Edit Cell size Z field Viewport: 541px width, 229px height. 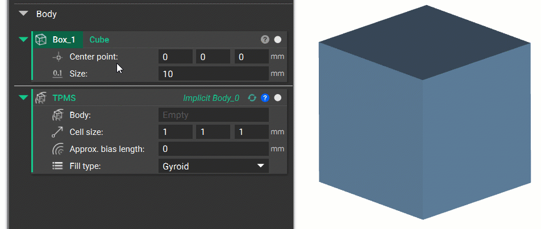pos(252,132)
